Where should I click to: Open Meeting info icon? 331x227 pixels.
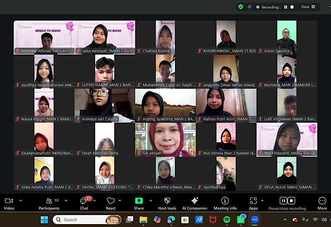[225, 201]
